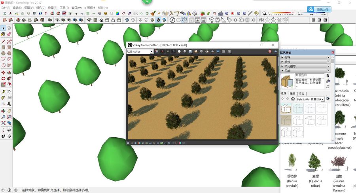Click style name field 贴图显示

310,75
